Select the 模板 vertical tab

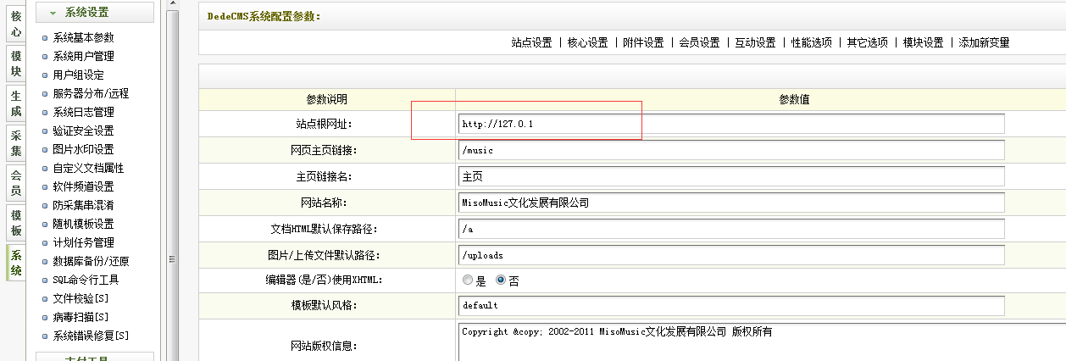point(16,223)
